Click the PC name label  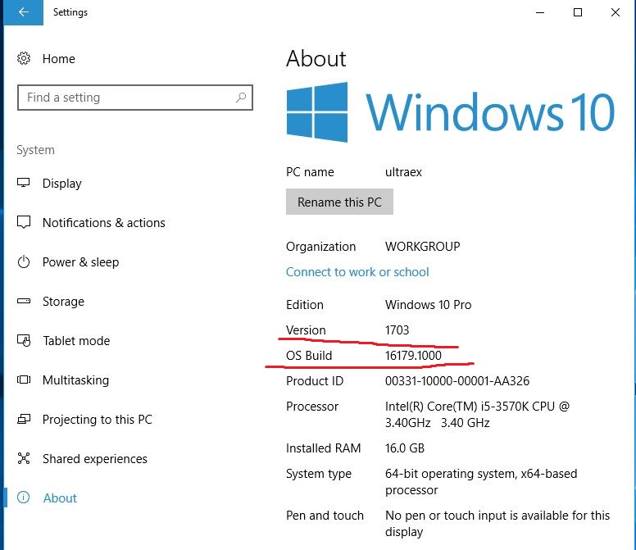click(310, 172)
